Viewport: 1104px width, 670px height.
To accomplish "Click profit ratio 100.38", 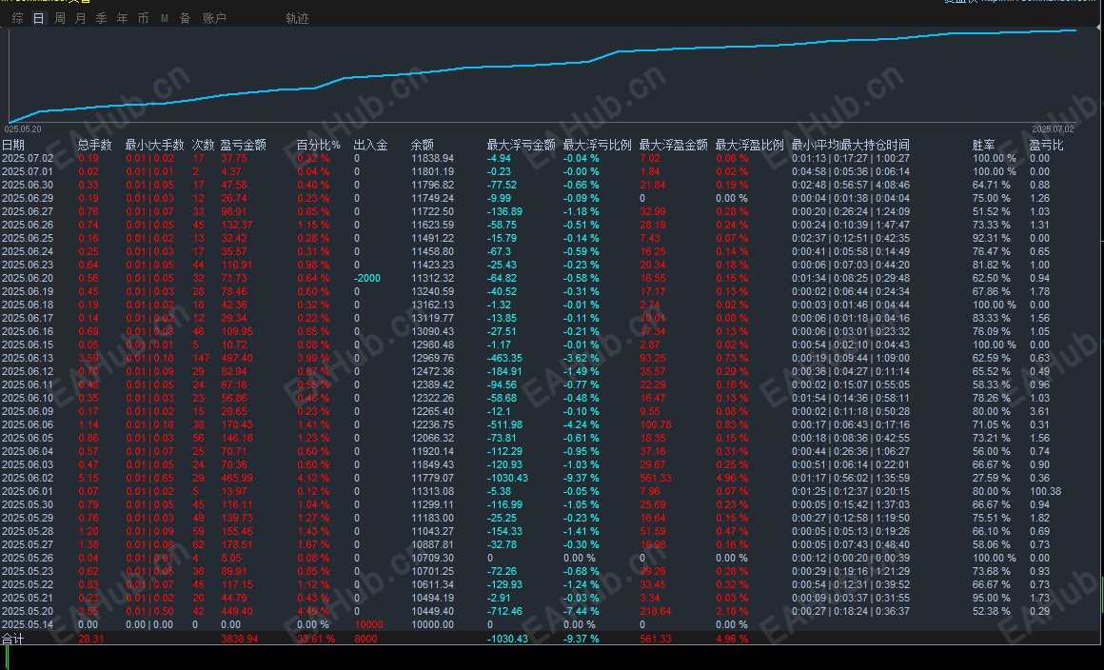I will 1046,492.
